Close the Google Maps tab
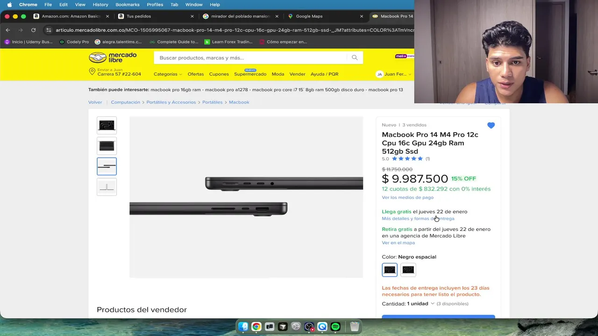Viewport: 598px width, 336px height. (362, 16)
